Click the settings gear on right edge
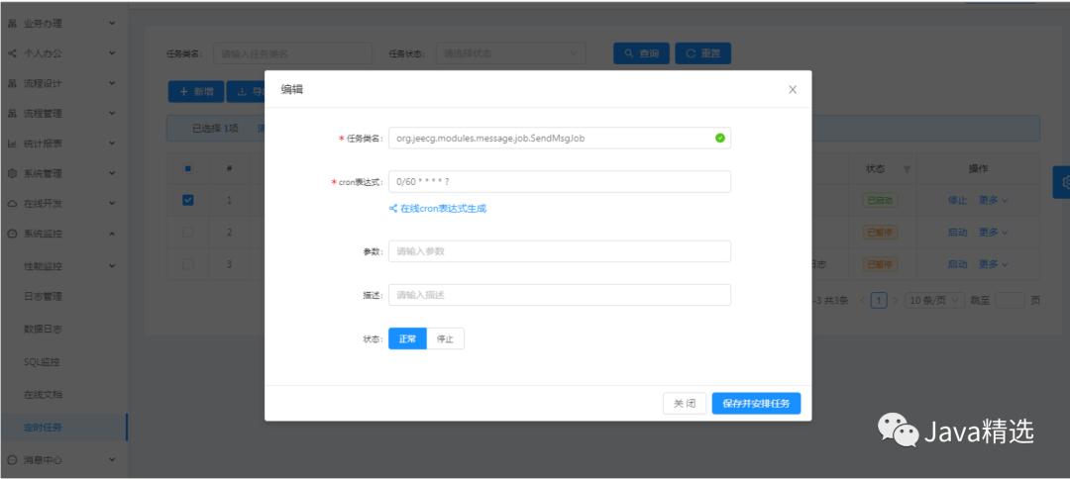The width and height of the screenshot is (1070, 479). [1063, 182]
